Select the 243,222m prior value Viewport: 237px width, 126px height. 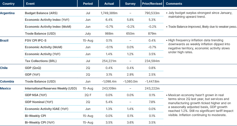152,88
